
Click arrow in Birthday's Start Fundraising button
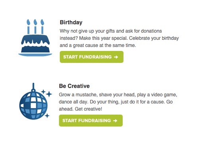click(116, 57)
